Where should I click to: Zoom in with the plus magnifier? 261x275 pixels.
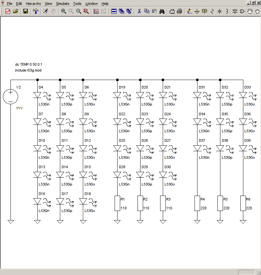point(64,11)
